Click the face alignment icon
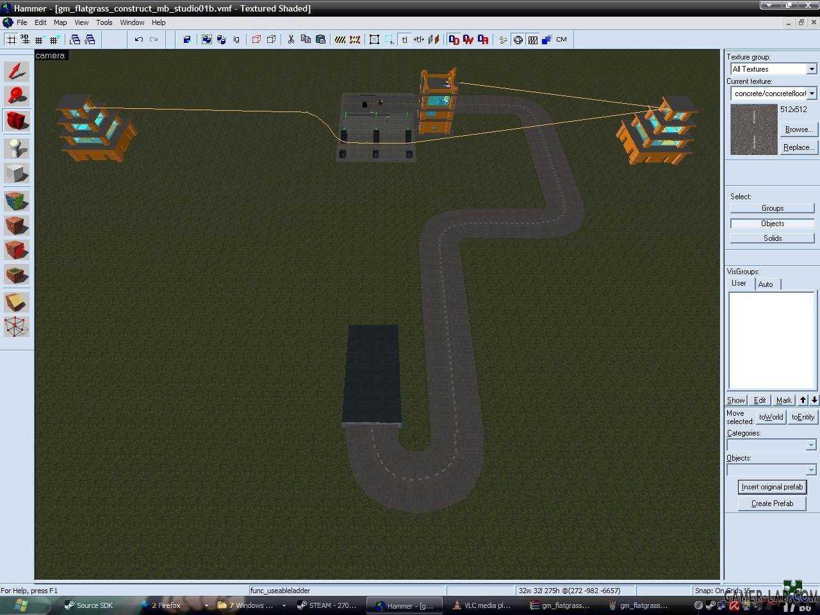Viewport: 820px width, 615px height. 433,40
